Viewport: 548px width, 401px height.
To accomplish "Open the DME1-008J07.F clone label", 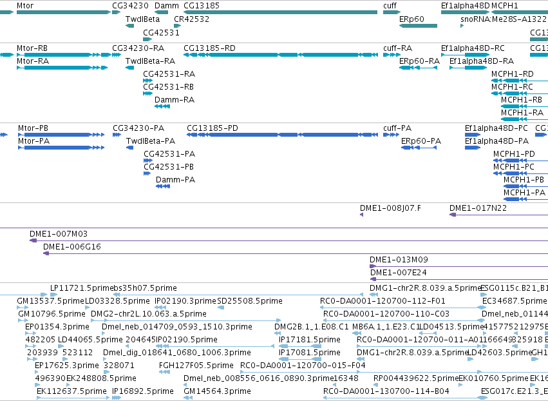I will (x=390, y=208).
